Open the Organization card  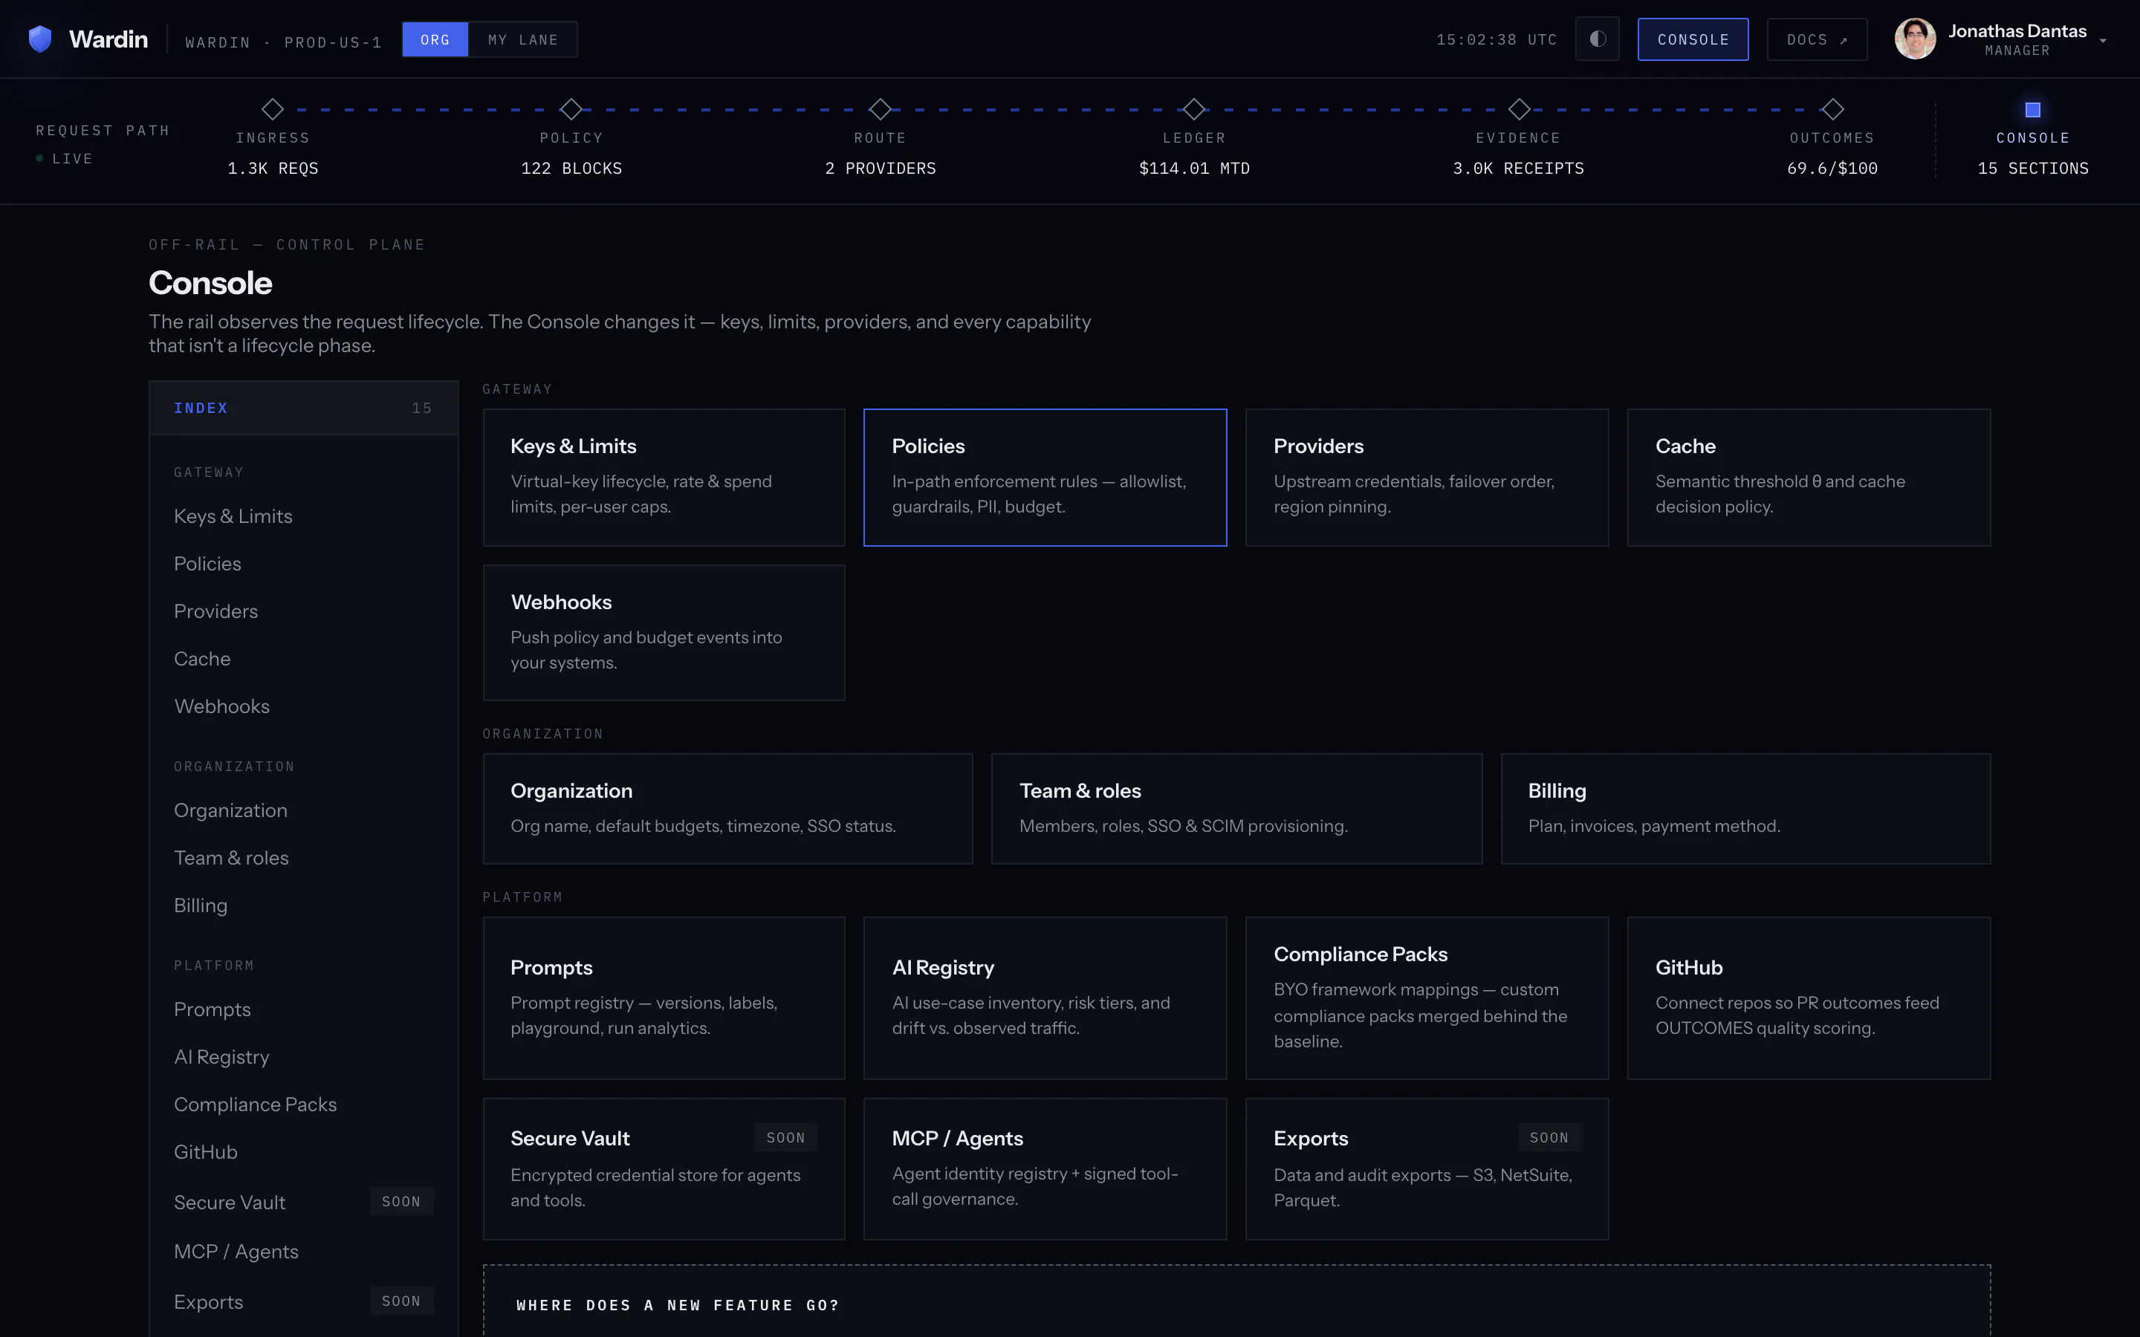[x=727, y=809]
